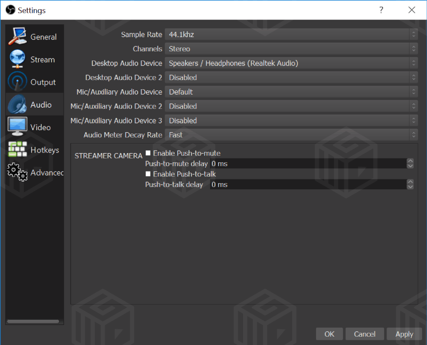
Task: Open the Sample Rate dropdown
Action: coord(291,34)
